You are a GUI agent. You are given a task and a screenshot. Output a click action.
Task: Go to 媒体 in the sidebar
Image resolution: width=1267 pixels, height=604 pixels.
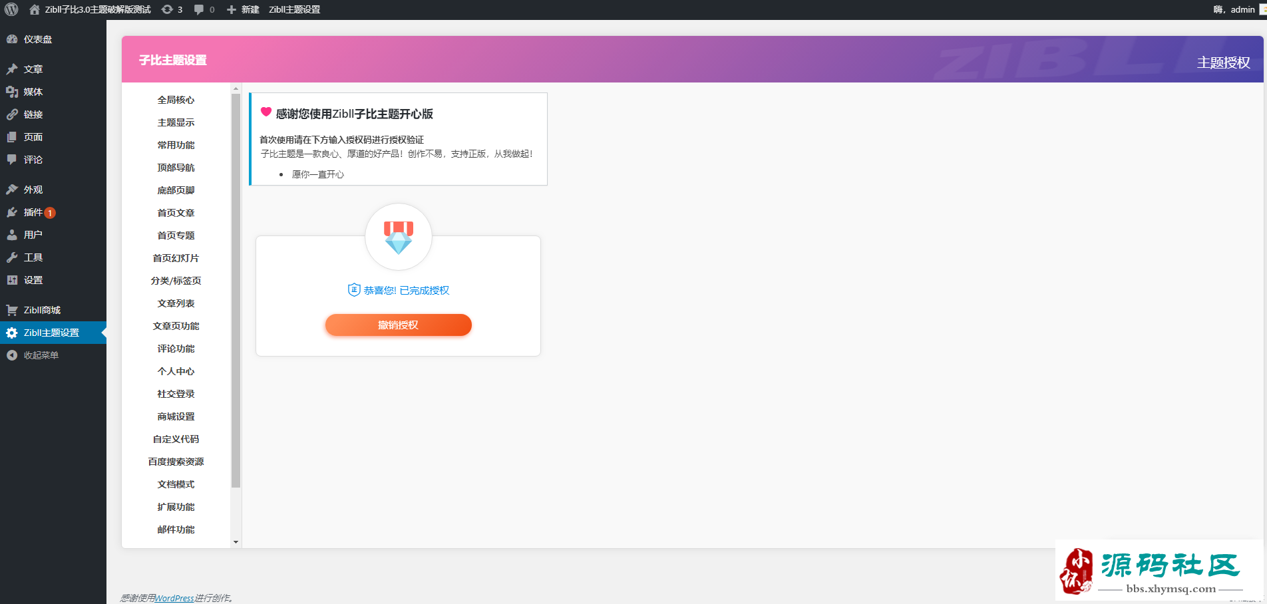[x=53, y=92]
